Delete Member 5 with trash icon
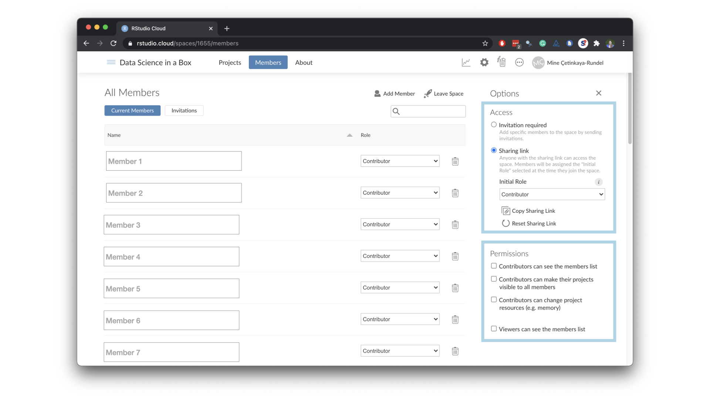Viewport: 710px width, 399px height. pos(455,288)
